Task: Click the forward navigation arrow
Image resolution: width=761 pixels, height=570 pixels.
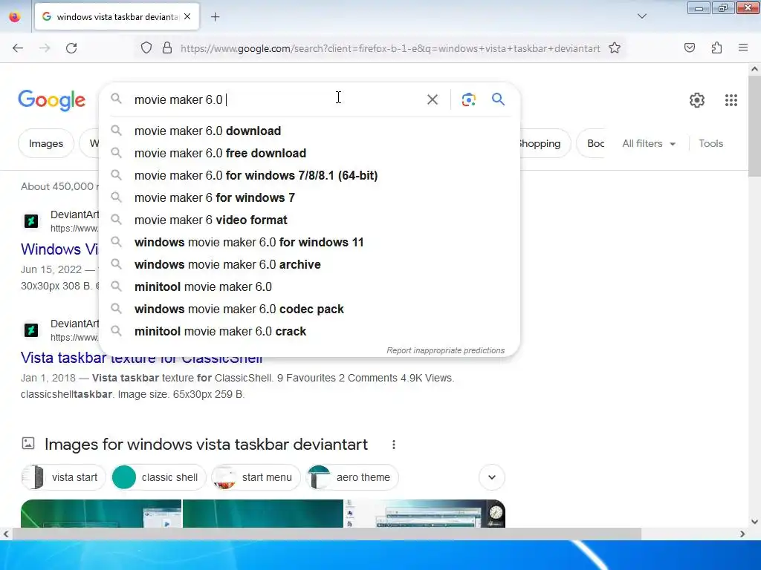Action: 45,48
